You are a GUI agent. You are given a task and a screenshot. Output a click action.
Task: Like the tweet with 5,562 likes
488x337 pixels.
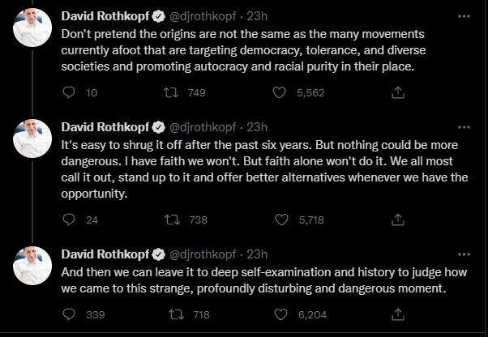click(x=279, y=93)
